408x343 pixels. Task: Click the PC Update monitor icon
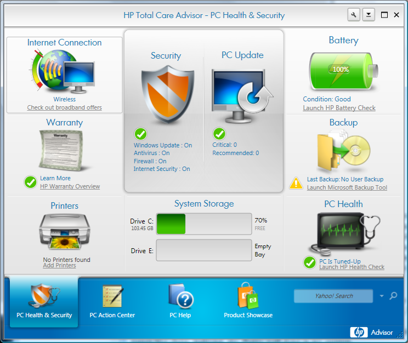[x=242, y=96]
